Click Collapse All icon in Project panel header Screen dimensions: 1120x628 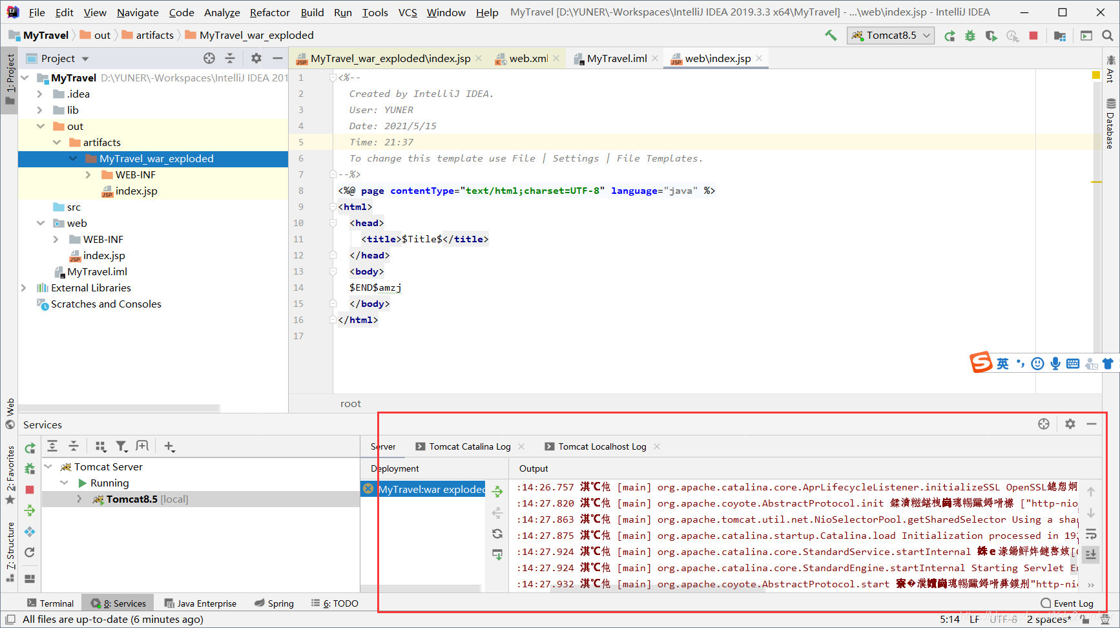[230, 58]
